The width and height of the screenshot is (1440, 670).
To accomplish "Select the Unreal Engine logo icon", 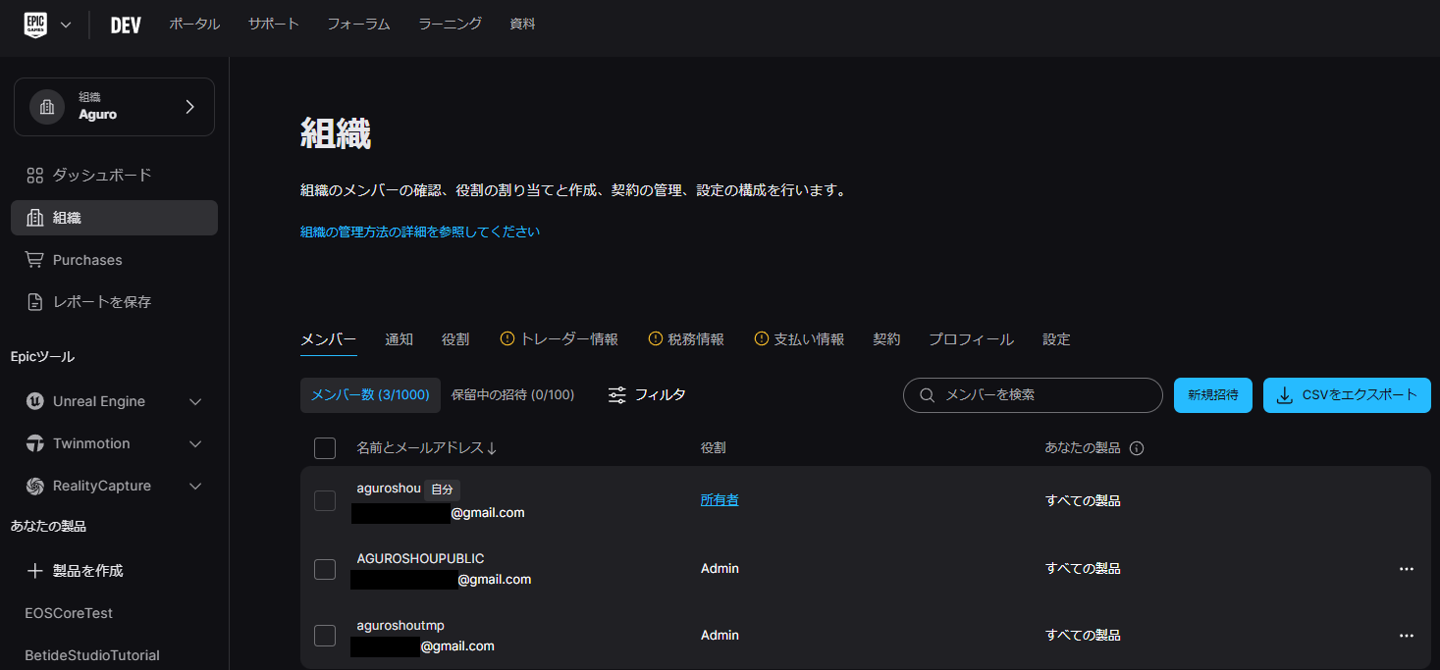I will tap(35, 401).
